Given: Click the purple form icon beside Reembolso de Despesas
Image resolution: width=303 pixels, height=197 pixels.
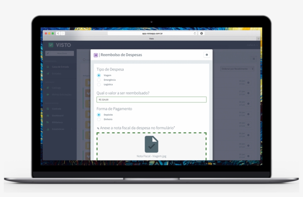Looking at the screenshot, I should pyautogui.click(x=96, y=55).
